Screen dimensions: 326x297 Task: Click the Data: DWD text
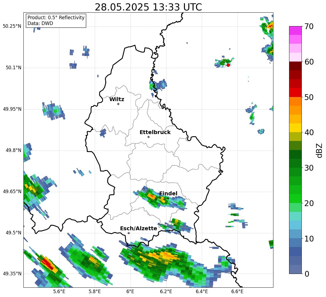pyautogui.click(x=40, y=23)
